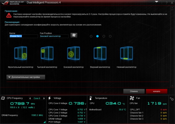Select the Нижний вентилятор case position image
The height and width of the screenshot is (124, 175).
point(127,53)
